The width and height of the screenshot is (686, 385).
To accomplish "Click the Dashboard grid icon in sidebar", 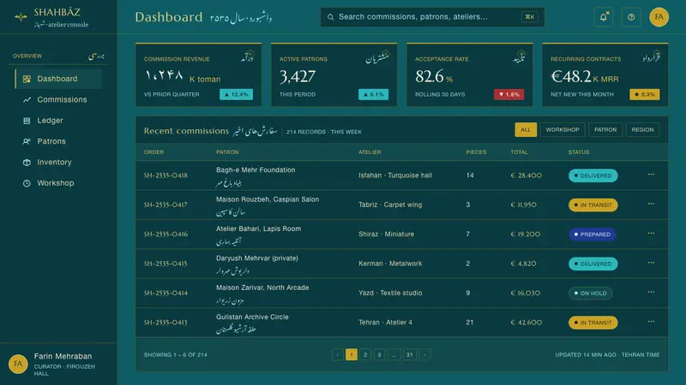I will (x=27, y=79).
